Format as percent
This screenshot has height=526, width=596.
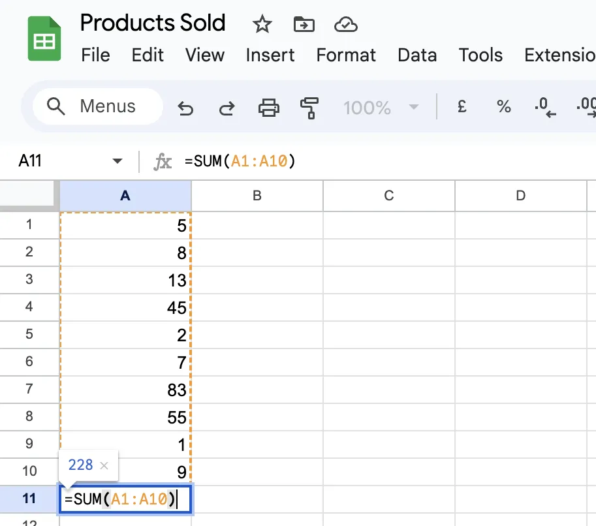tap(504, 107)
